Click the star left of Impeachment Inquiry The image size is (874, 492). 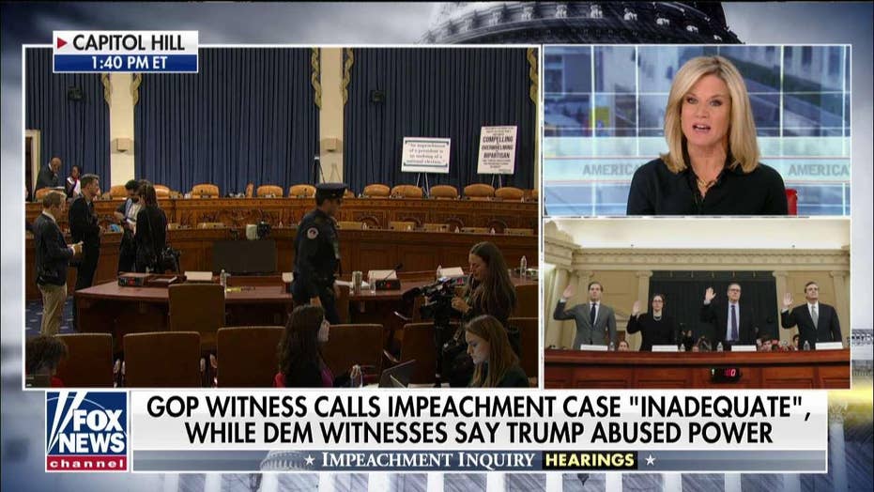310,461
